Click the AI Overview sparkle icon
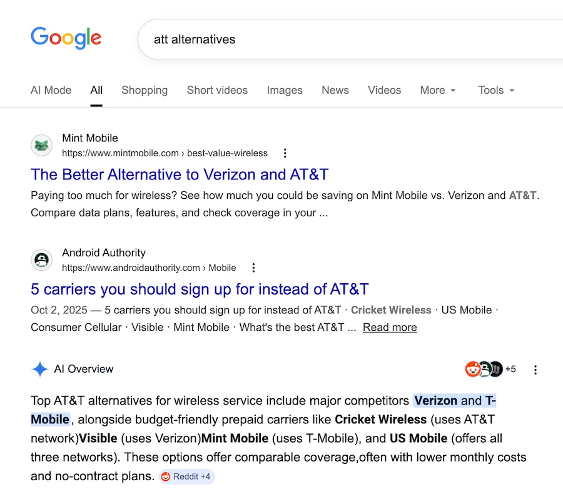The width and height of the screenshot is (563, 494). [39, 369]
